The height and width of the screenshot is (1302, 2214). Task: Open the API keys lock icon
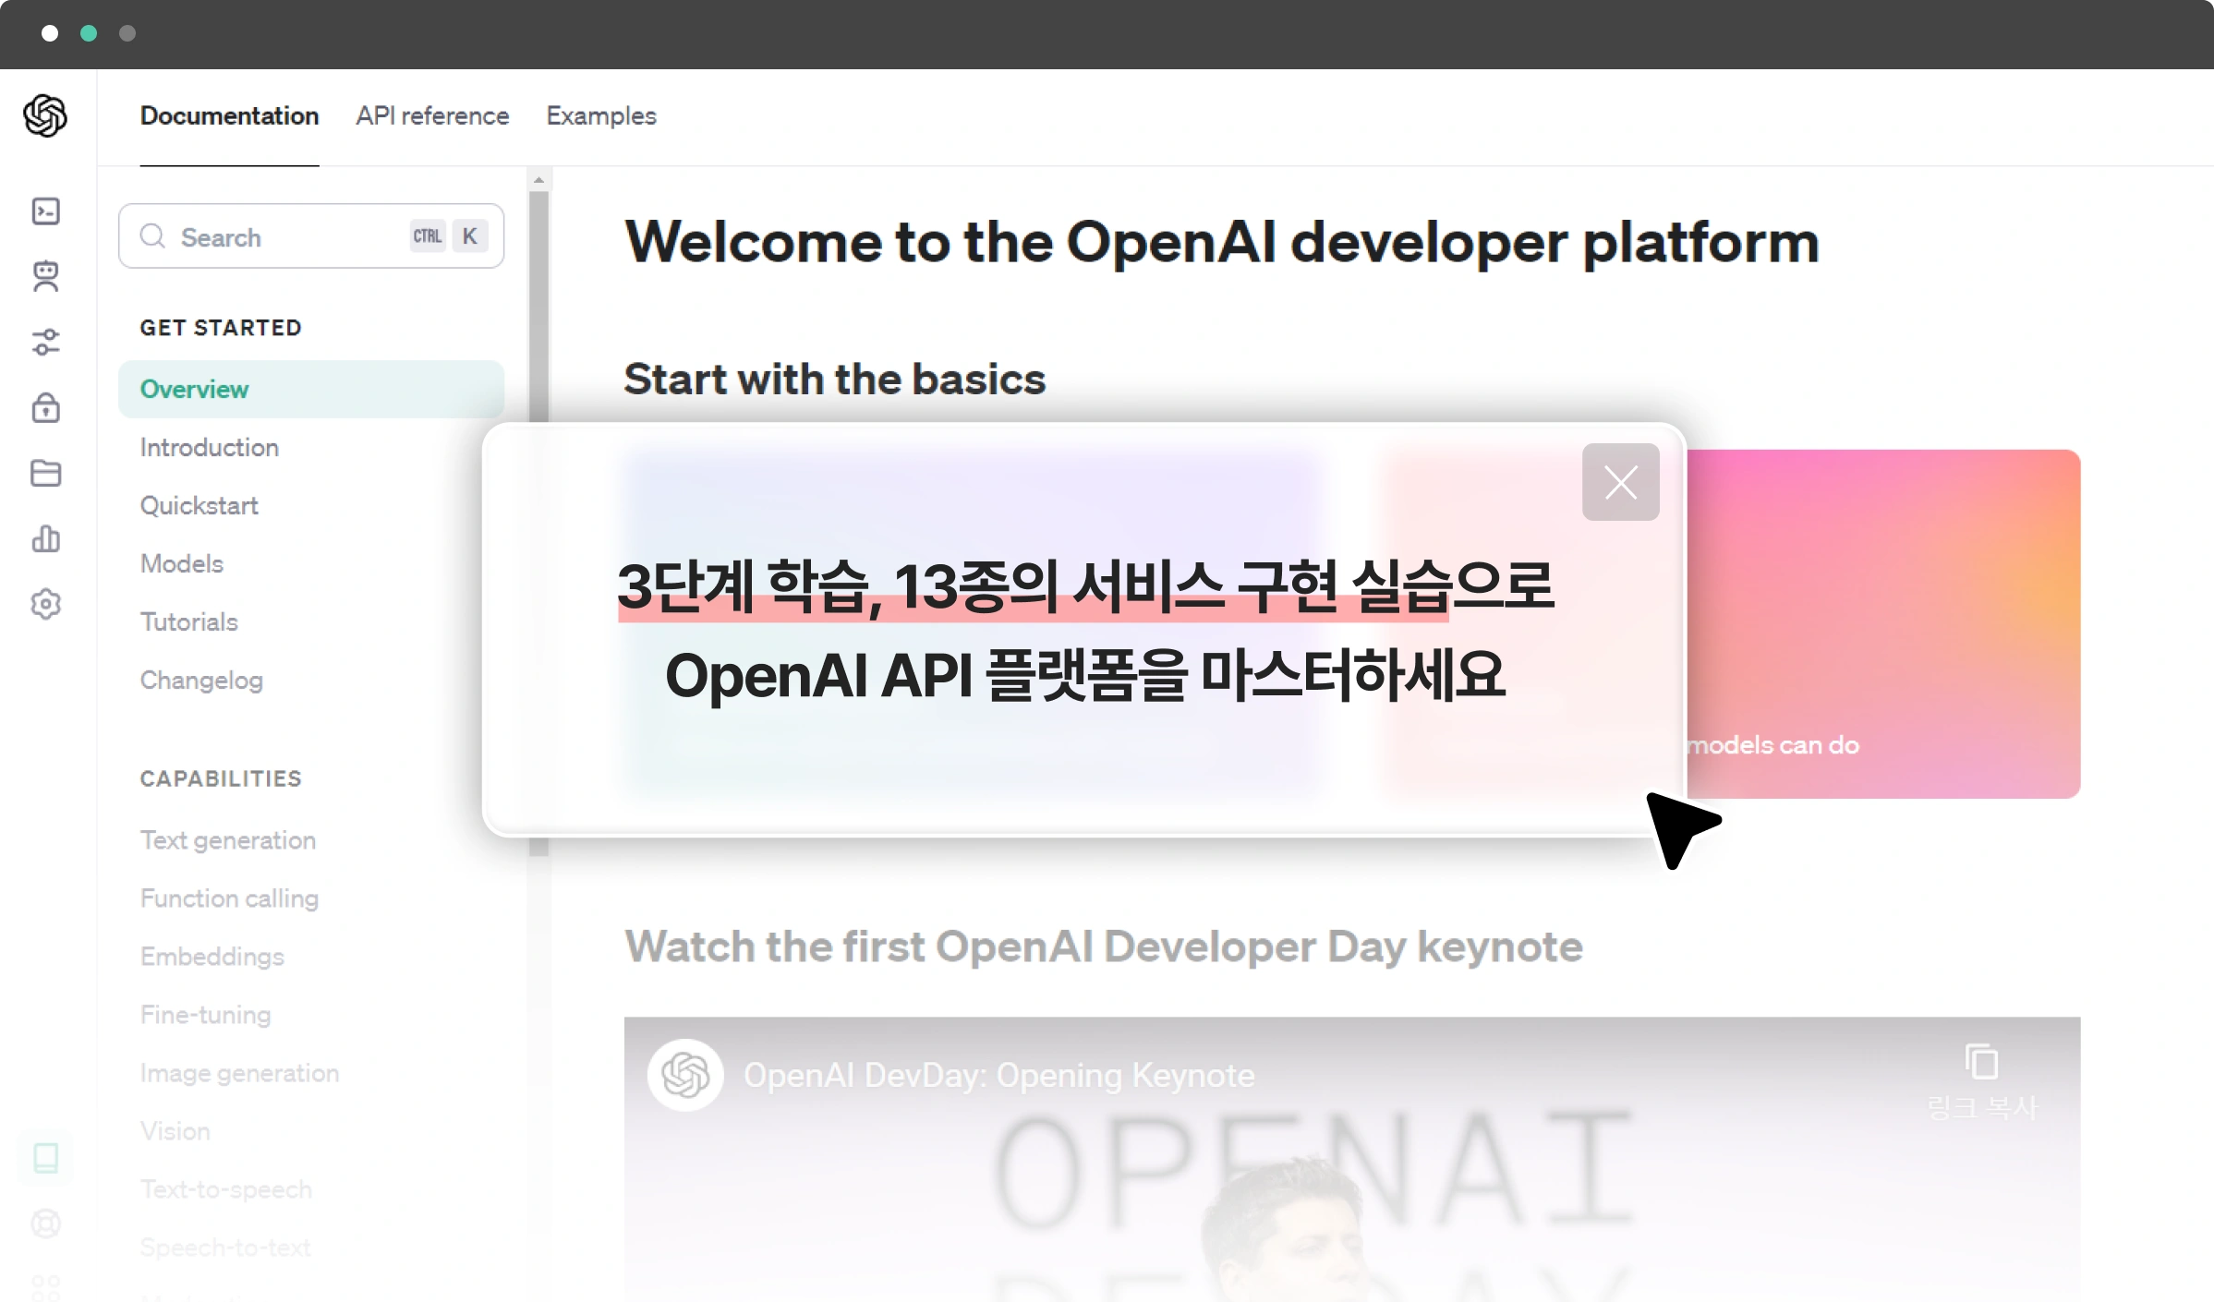point(46,407)
